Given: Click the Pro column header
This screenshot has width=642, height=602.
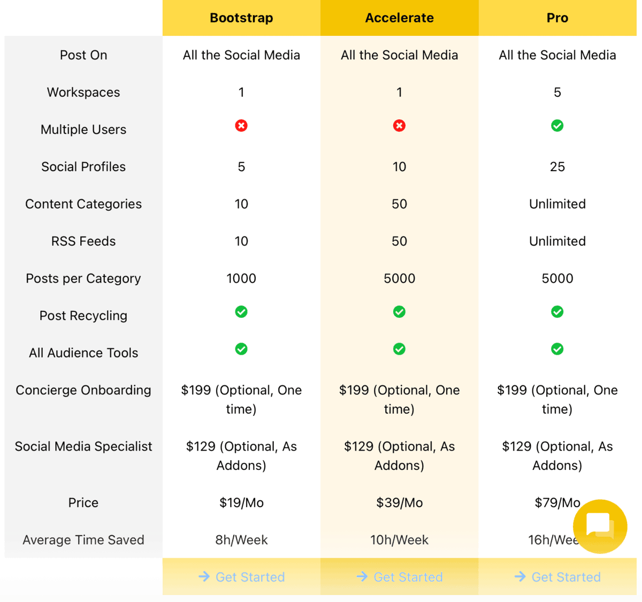Looking at the screenshot, I should [557, 18].
